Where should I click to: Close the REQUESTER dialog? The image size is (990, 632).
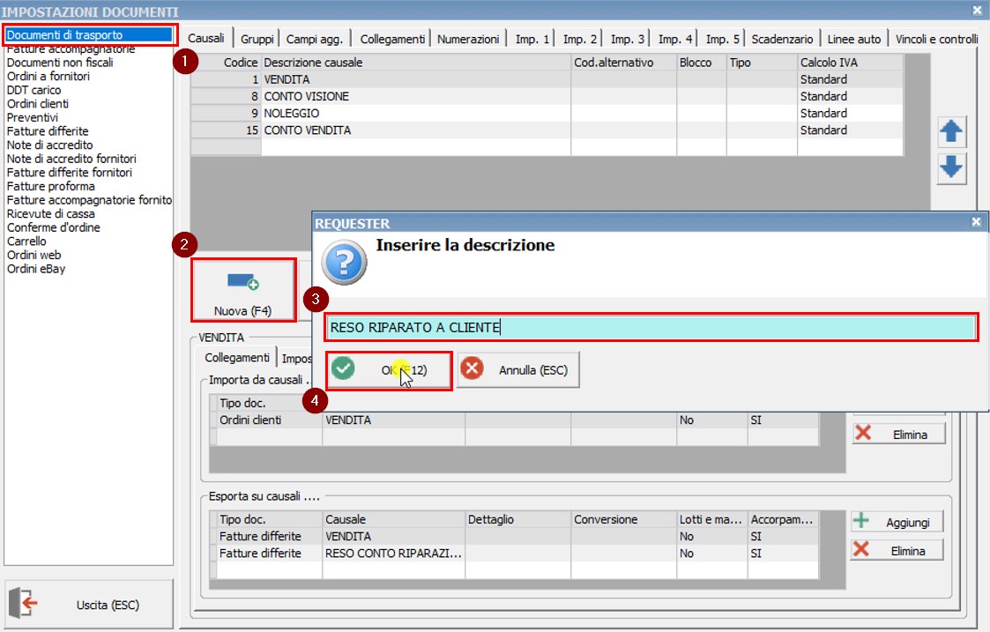coord(976,221)
